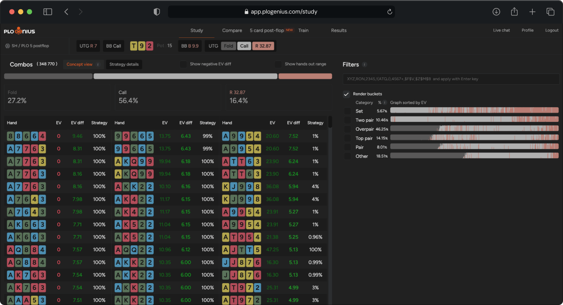Check the Two pair category checkbox

click(347, 120)
